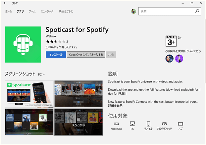Open the ホーム tab
The image size is (206, 145).
point(9,12)
